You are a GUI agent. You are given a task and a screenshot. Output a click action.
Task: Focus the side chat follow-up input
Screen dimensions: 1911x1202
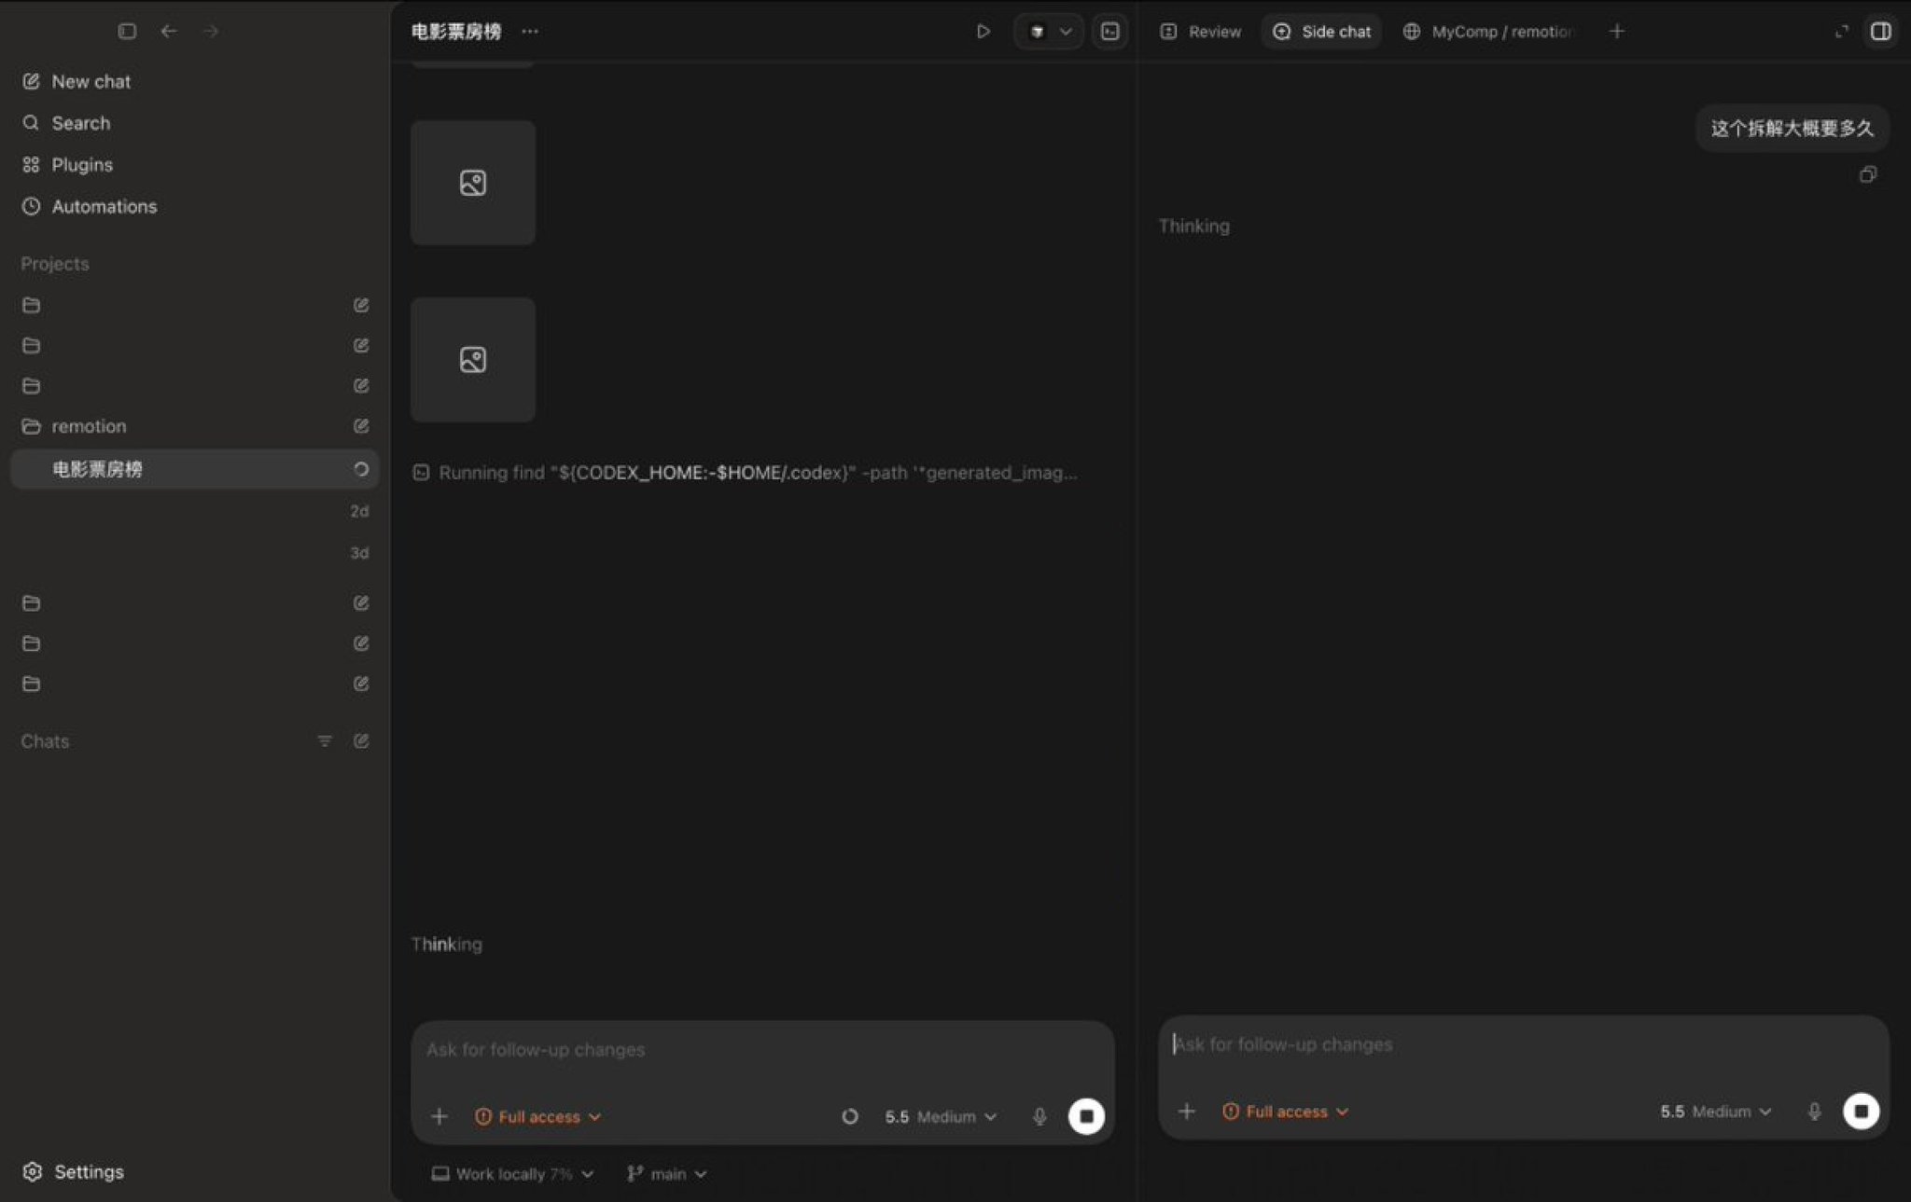coord(1523,1044)
